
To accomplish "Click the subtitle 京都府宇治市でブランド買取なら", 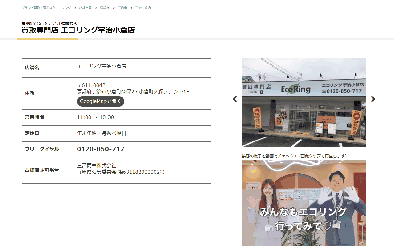I will (x=49, y=23).
